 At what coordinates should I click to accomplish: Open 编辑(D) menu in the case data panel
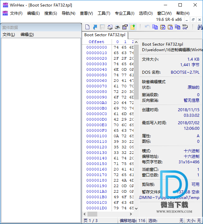[27, 35]
